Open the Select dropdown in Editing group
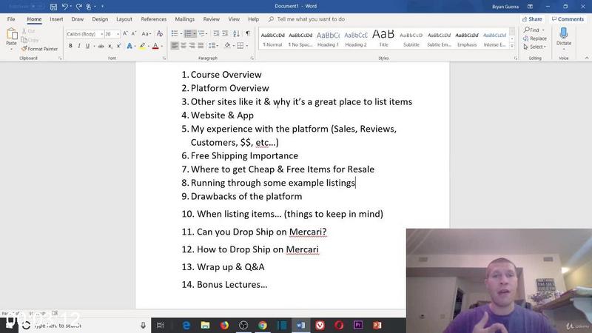This screenshot has height=333, width=592. point(535,47)
